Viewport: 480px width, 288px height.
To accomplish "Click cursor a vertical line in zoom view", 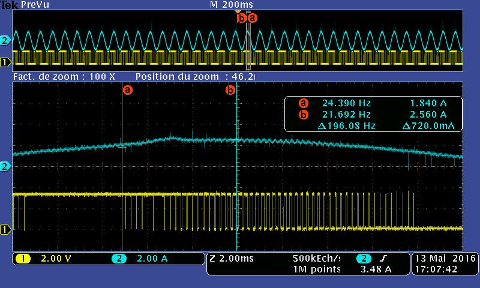I will (122, 166).
